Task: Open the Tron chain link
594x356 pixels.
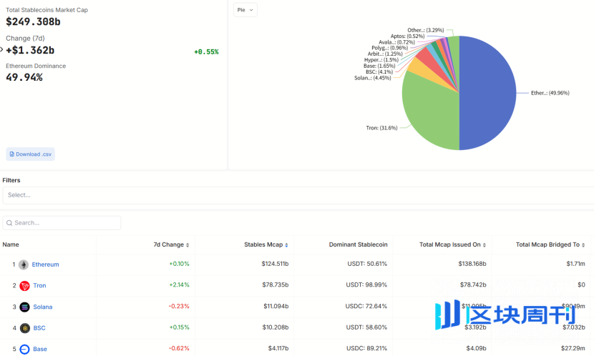Action: 39,286
